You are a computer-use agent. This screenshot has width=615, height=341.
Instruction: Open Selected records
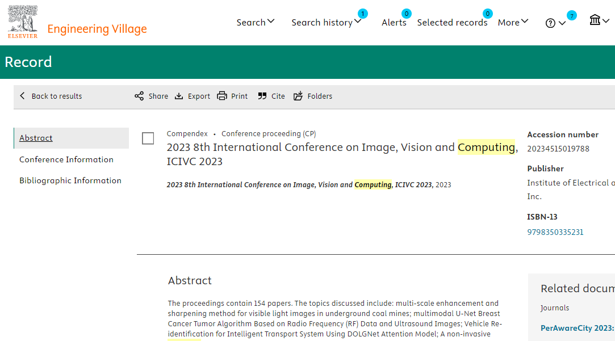[452, 22]
